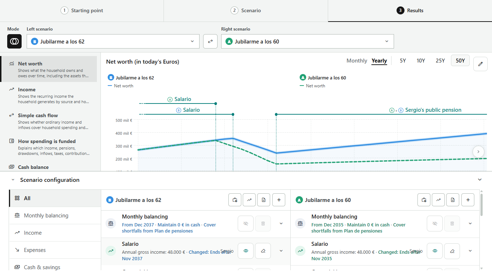Select the Income chart view
The image size is (492, 276).
(49, 95)
